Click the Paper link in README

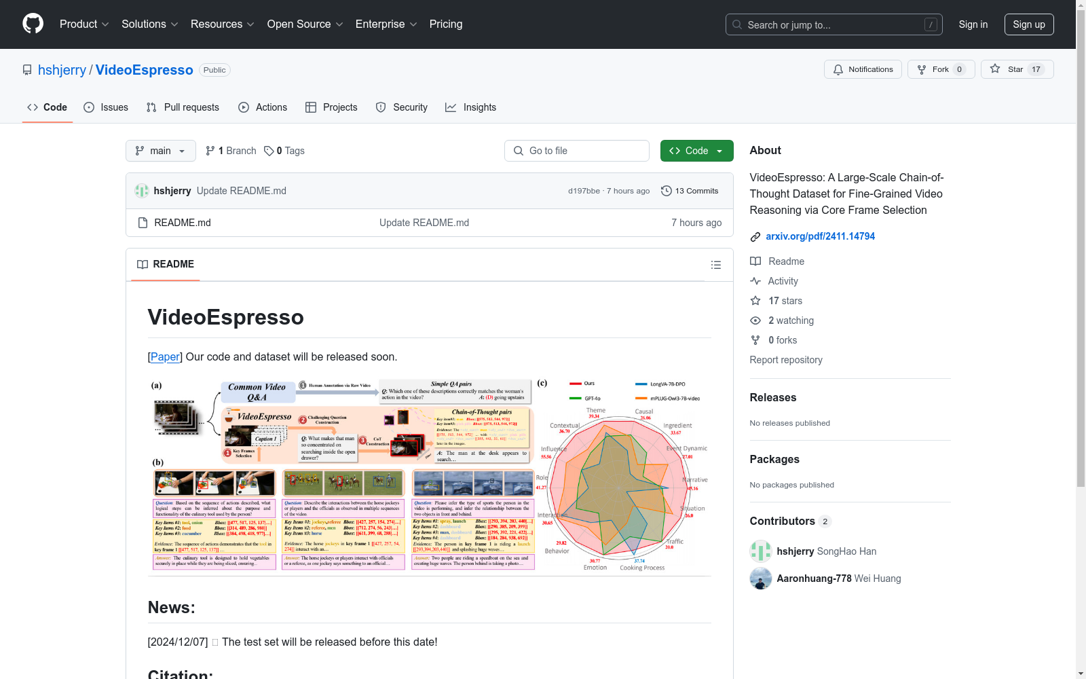tap(165, 356)
